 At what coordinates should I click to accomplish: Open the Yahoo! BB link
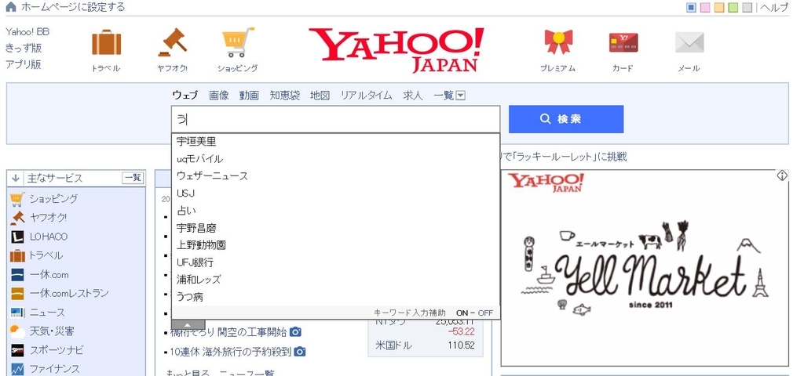(x=27, y=31)
